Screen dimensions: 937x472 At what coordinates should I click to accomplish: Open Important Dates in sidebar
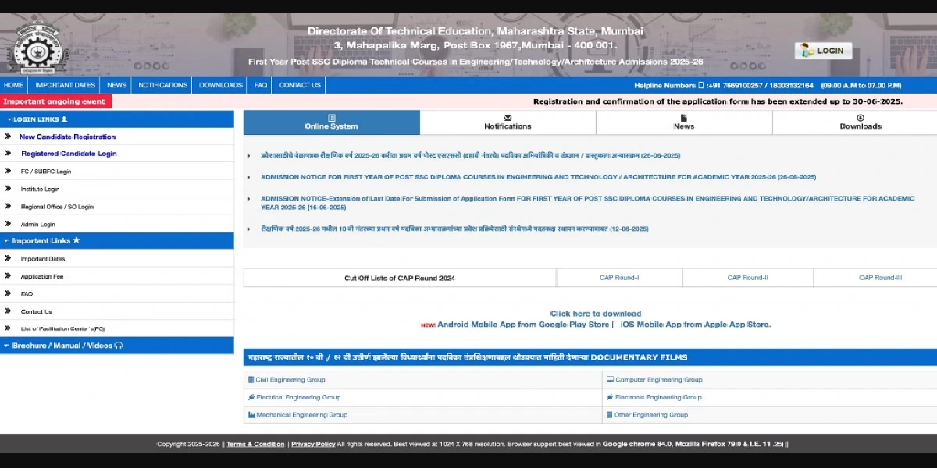[x=43, y=259]
